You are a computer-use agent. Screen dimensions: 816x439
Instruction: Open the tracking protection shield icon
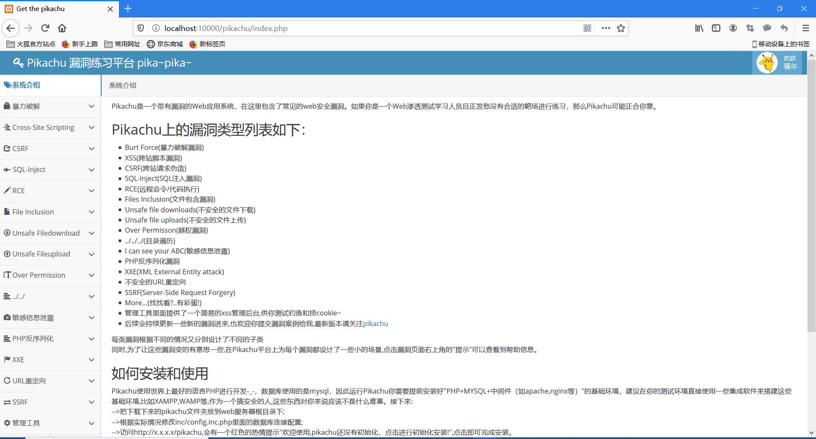[141, 28]
